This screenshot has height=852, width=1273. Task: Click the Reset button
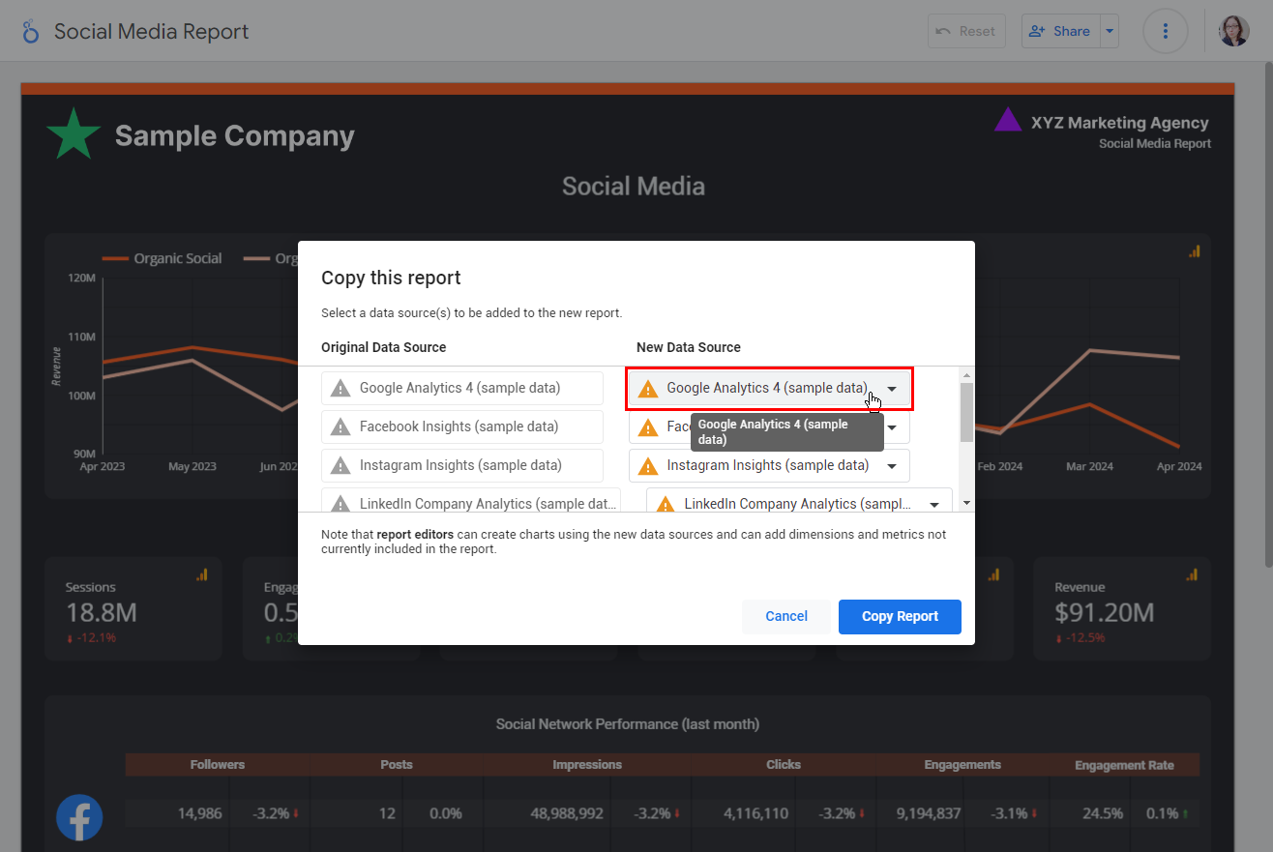(x=966, y=31)
